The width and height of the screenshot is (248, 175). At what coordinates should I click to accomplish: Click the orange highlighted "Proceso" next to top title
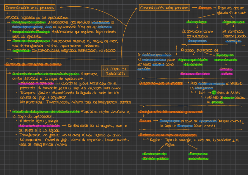205,8
